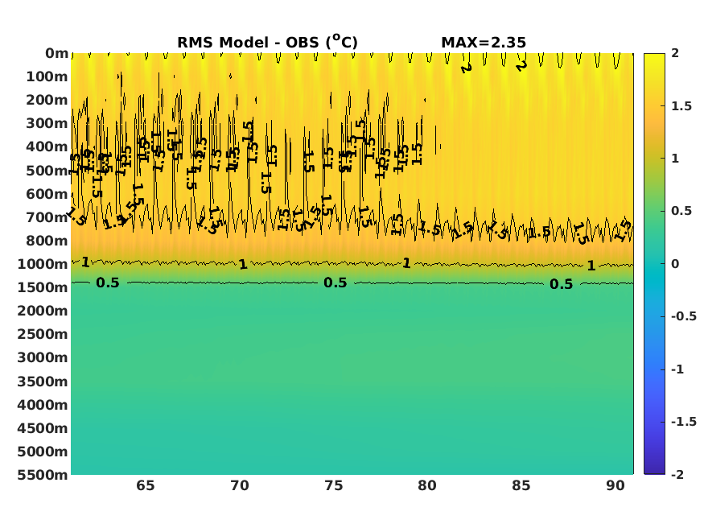
Task: Click the rightmost '1' contour label
Action: coord(591,266)
